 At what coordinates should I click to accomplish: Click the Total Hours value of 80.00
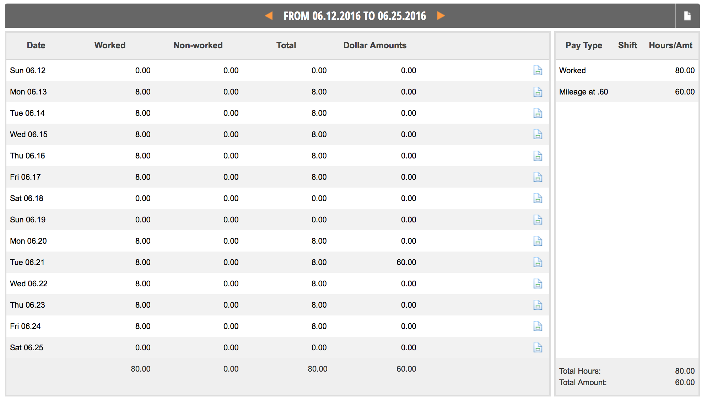(685, 371)
